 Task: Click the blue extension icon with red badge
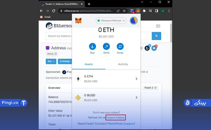tap(132, 11)
